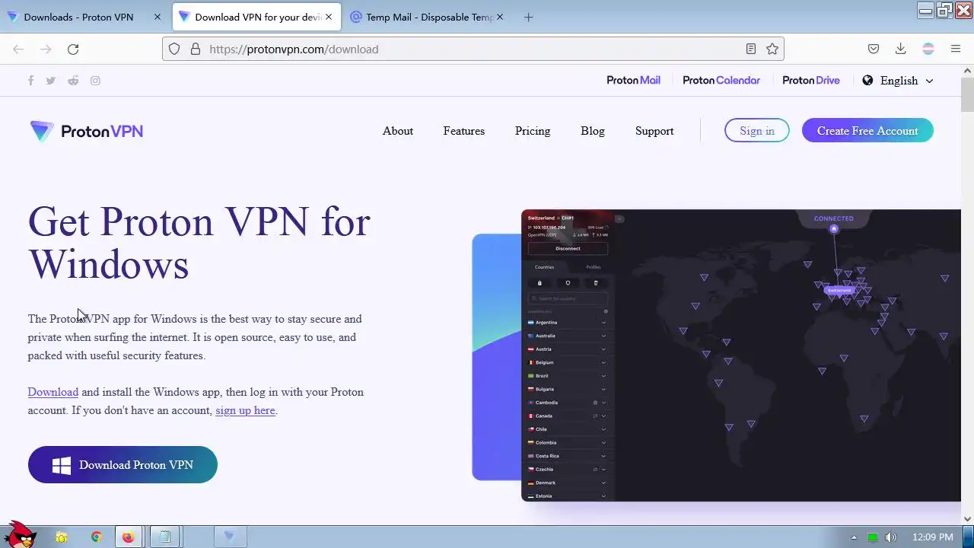
Task: Toggle reader view icon in address bar
Action: [x=751, y=49]
